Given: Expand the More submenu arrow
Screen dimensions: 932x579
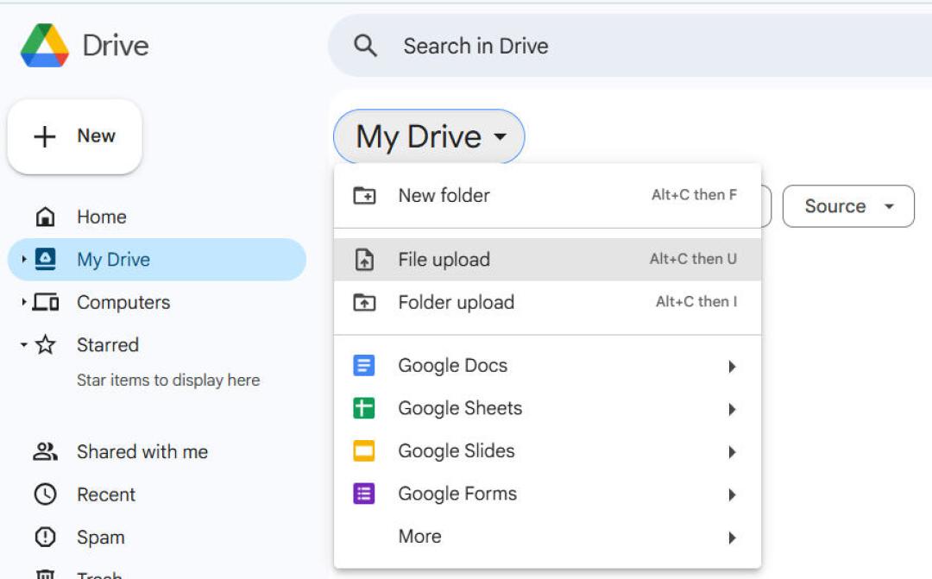Looking at the screenshot, I should click(x=733, y=538).
